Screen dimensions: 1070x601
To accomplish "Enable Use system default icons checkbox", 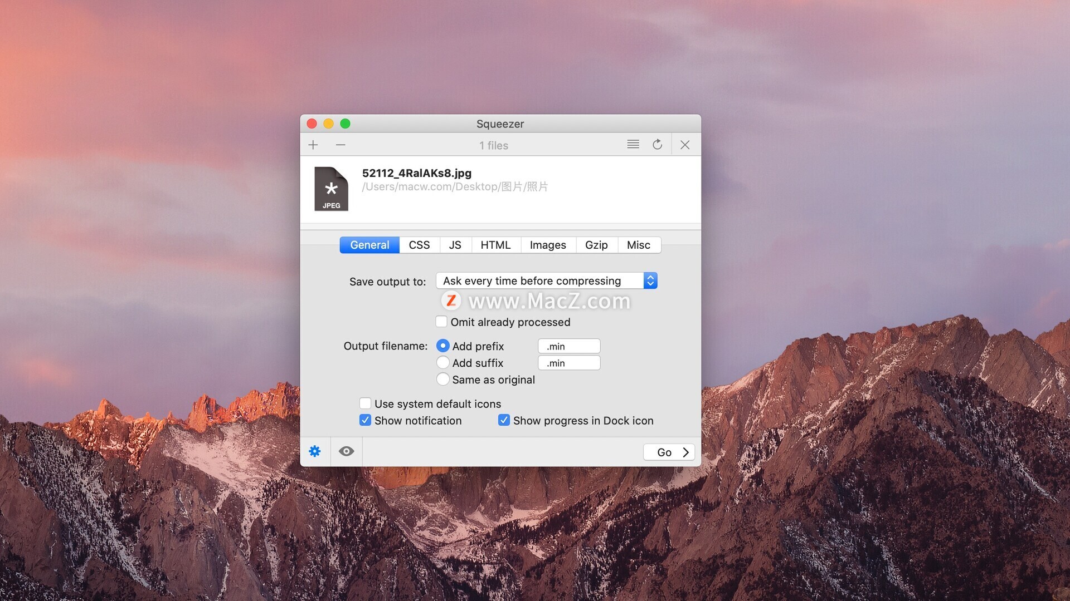I will click(365, 403).
